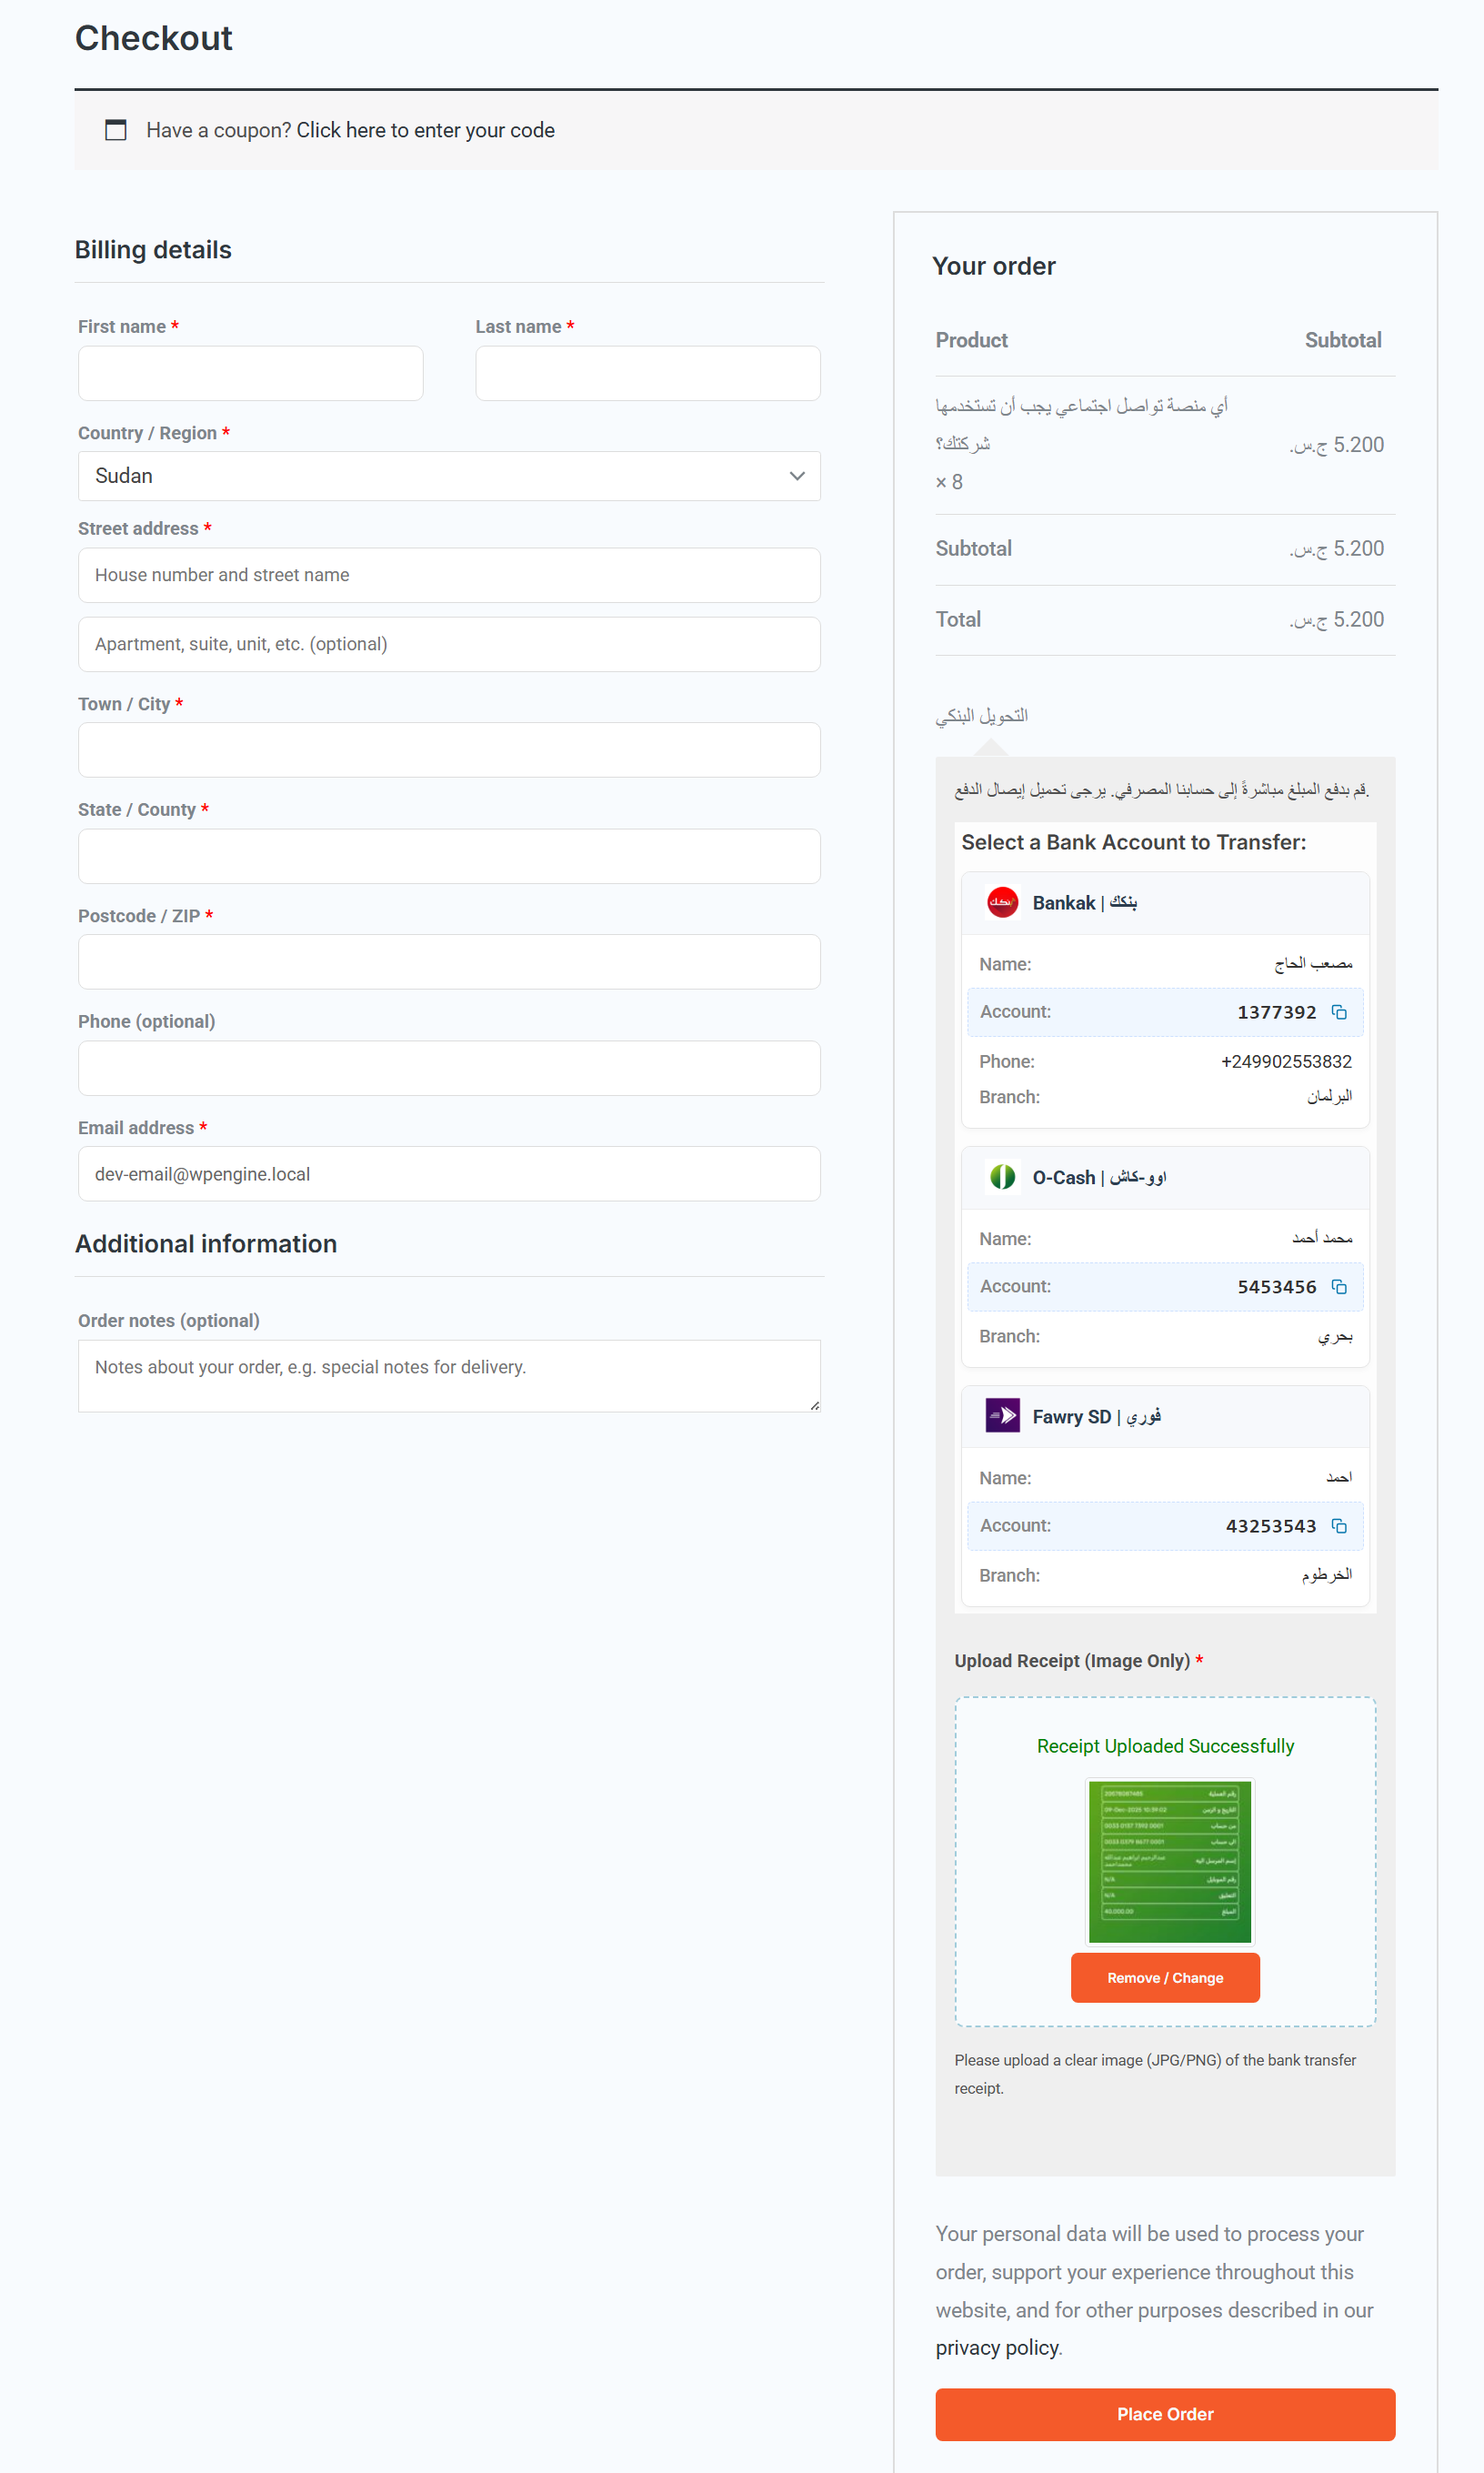
Task: Click the uploaded green receipt thumbnail
Action: point(1169,1861)
